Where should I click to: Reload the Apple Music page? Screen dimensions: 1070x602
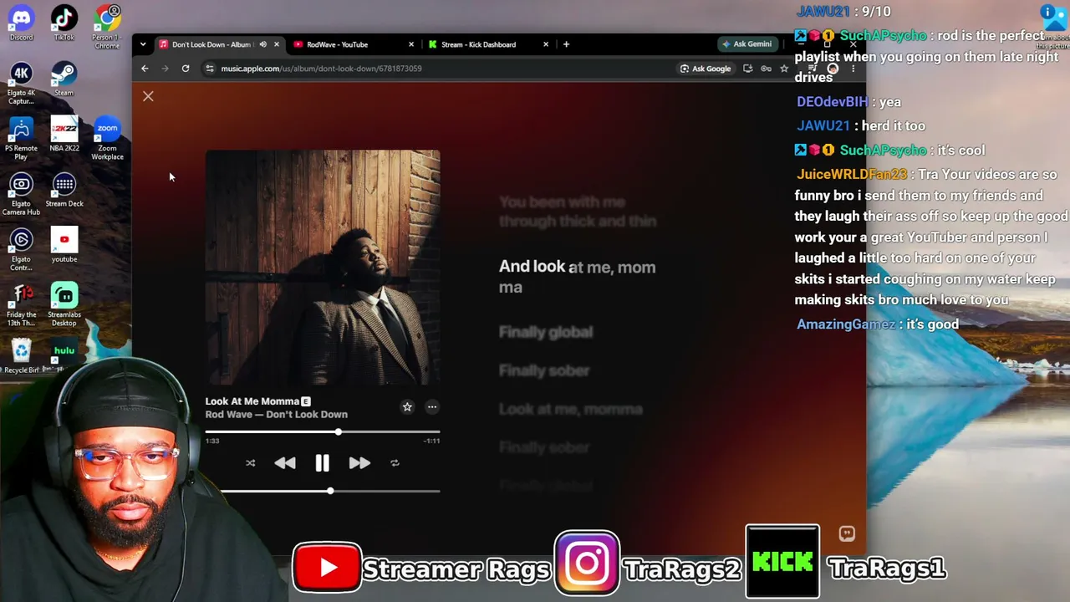[x=186, y=69]
